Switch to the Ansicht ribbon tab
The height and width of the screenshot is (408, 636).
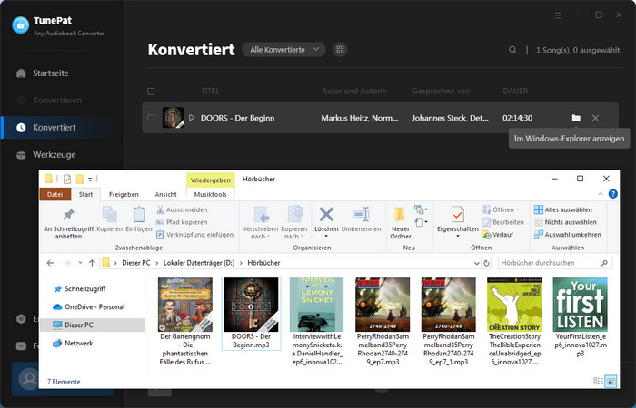tap(166, 194)
